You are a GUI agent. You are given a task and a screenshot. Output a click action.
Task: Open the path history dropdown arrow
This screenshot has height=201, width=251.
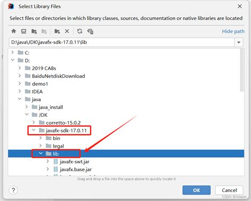239,42
